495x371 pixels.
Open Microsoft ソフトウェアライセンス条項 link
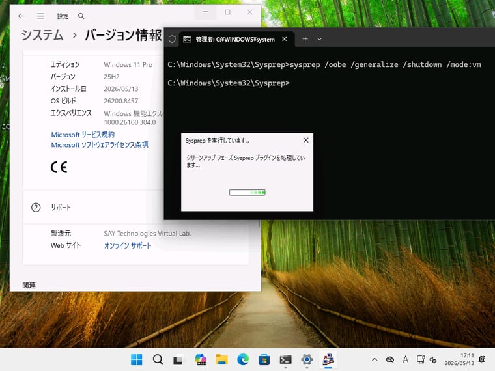pyautogui.click(x=100, y=144)
